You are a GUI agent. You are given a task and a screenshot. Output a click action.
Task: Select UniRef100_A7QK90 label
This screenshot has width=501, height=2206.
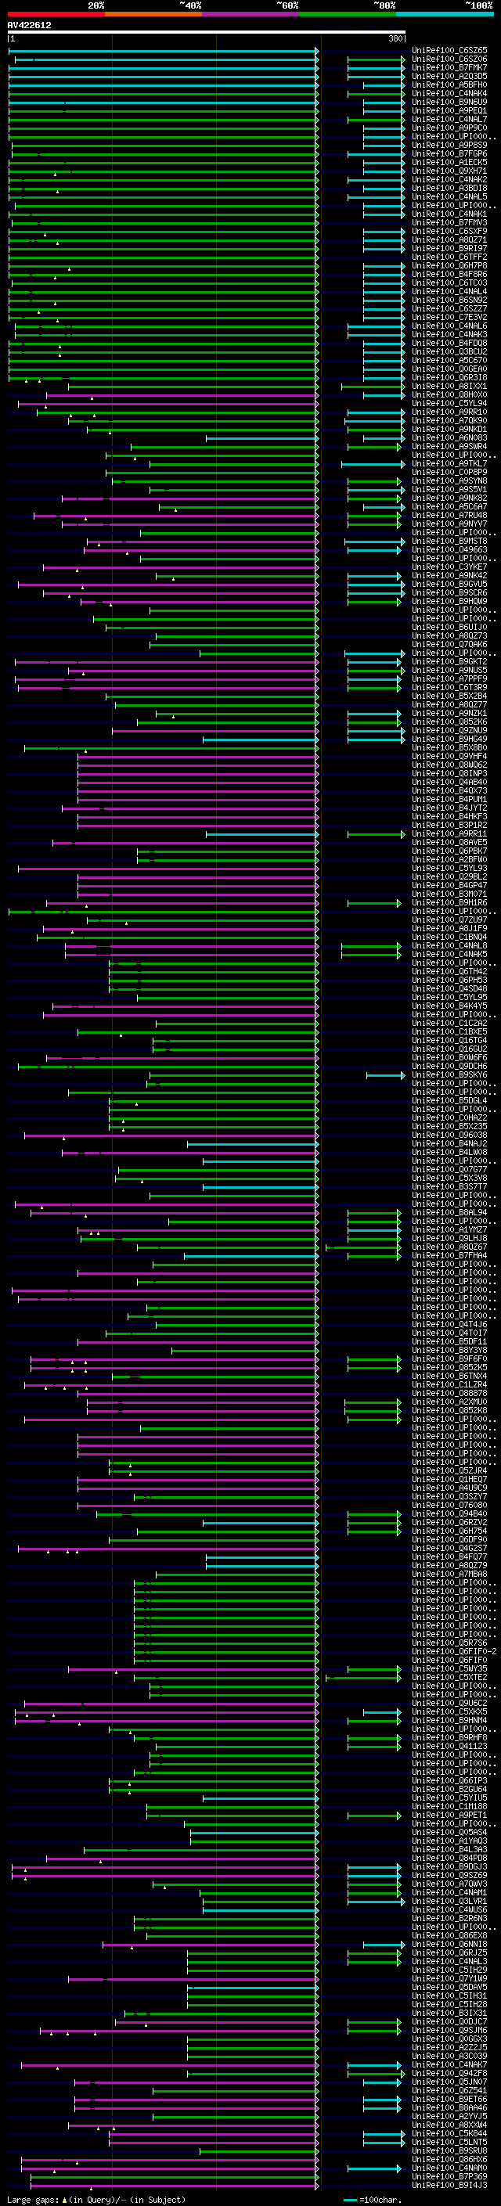click(449, 420)
